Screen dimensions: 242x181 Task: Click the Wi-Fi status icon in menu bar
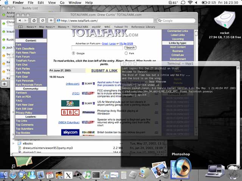point(189,3)
